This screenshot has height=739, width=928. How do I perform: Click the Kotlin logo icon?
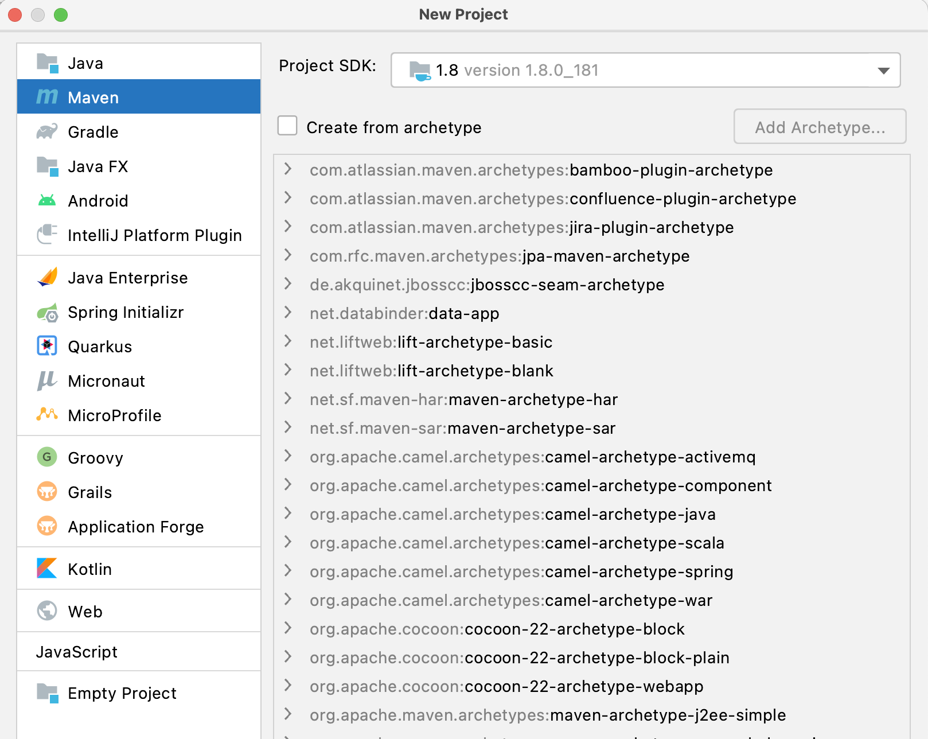(x=47, y=569)
